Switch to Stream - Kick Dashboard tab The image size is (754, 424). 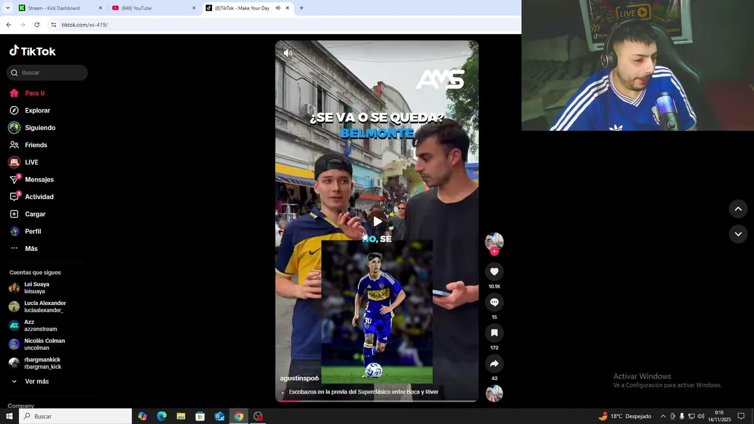61,8
